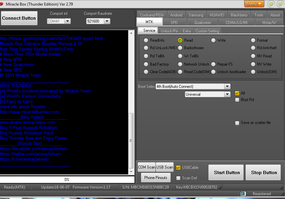Select the Read Code(SIM) option
The image size is (285, 199).
pyautogui.click(x=180, y=72)
